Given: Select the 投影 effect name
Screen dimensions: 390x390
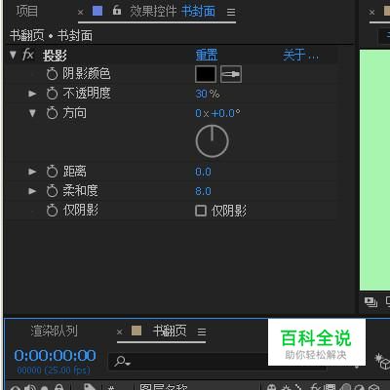Looking at the screenshot, I should coord(55,56).
